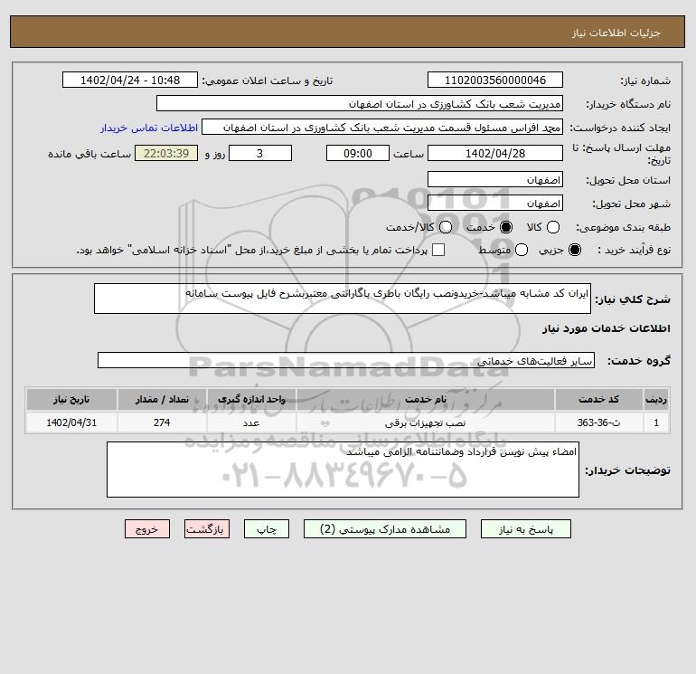
Task: Click the واحد اندازه گیری column header
Action: point(251,399)
